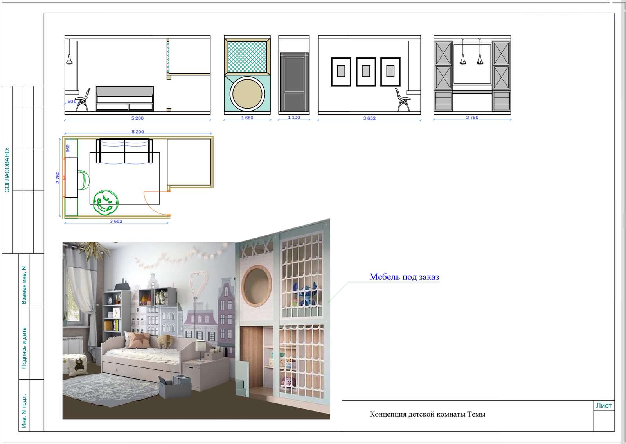Click the 501 dimension in first elevation
Image resolution: width=626 pixels, height=444 pixels.
[x=72, y=102]
